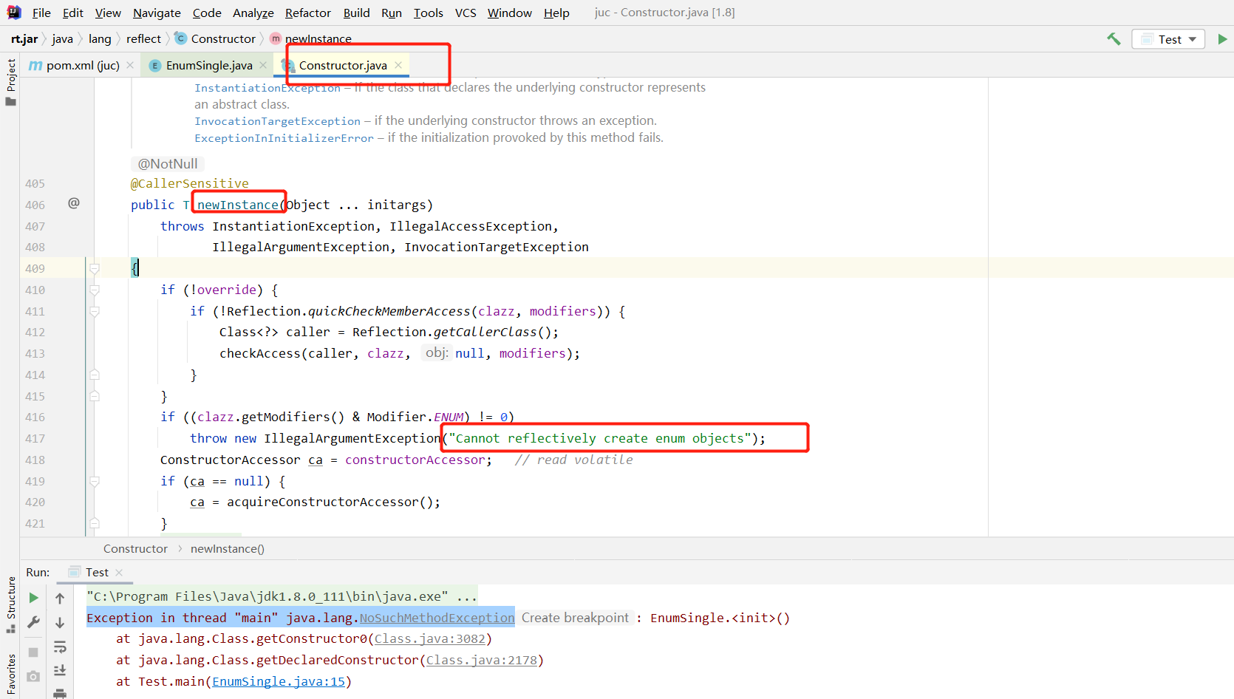
Task: Click the fold end marker at line 414
Action: [x=95, y=375]
